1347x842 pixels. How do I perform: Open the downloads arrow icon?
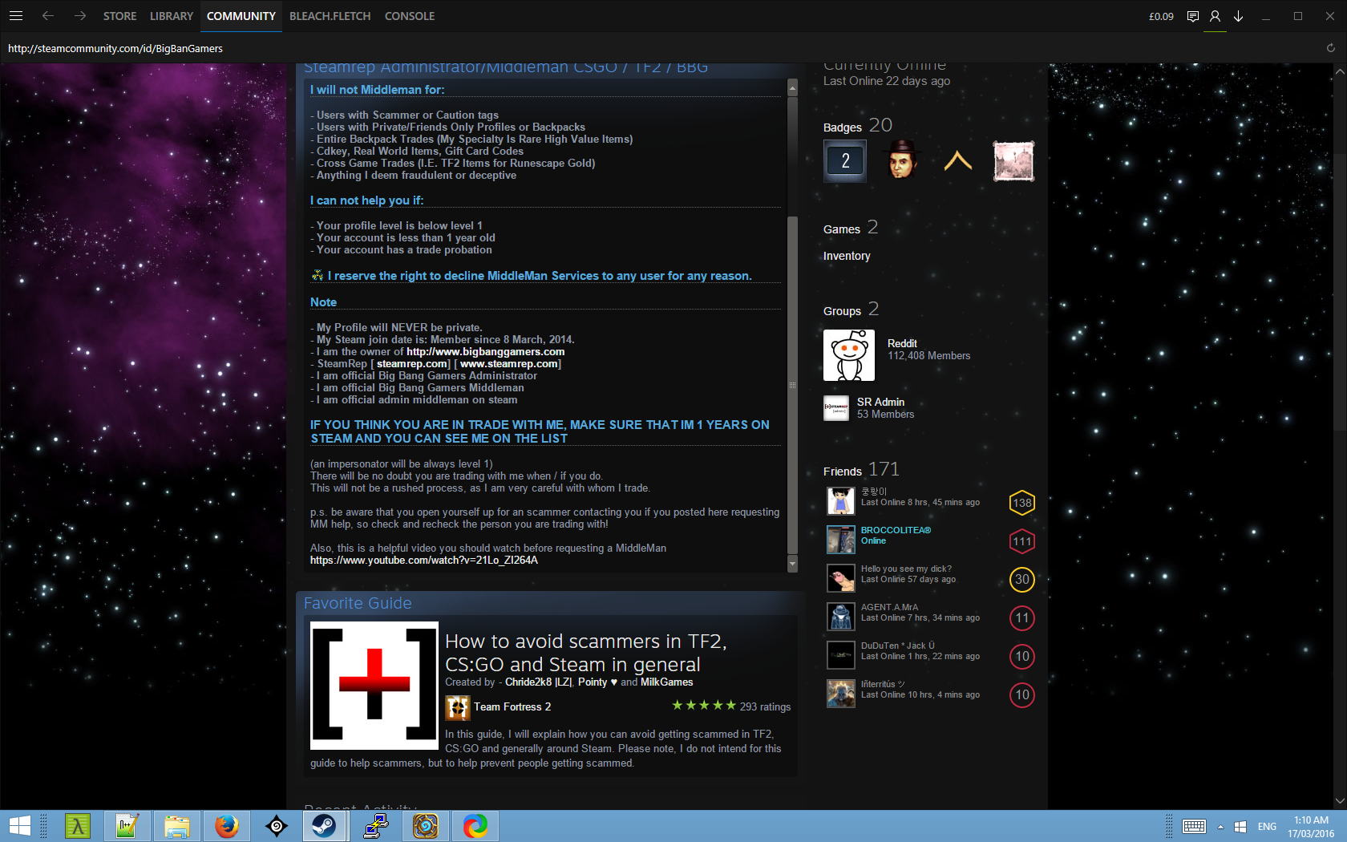1238,16
